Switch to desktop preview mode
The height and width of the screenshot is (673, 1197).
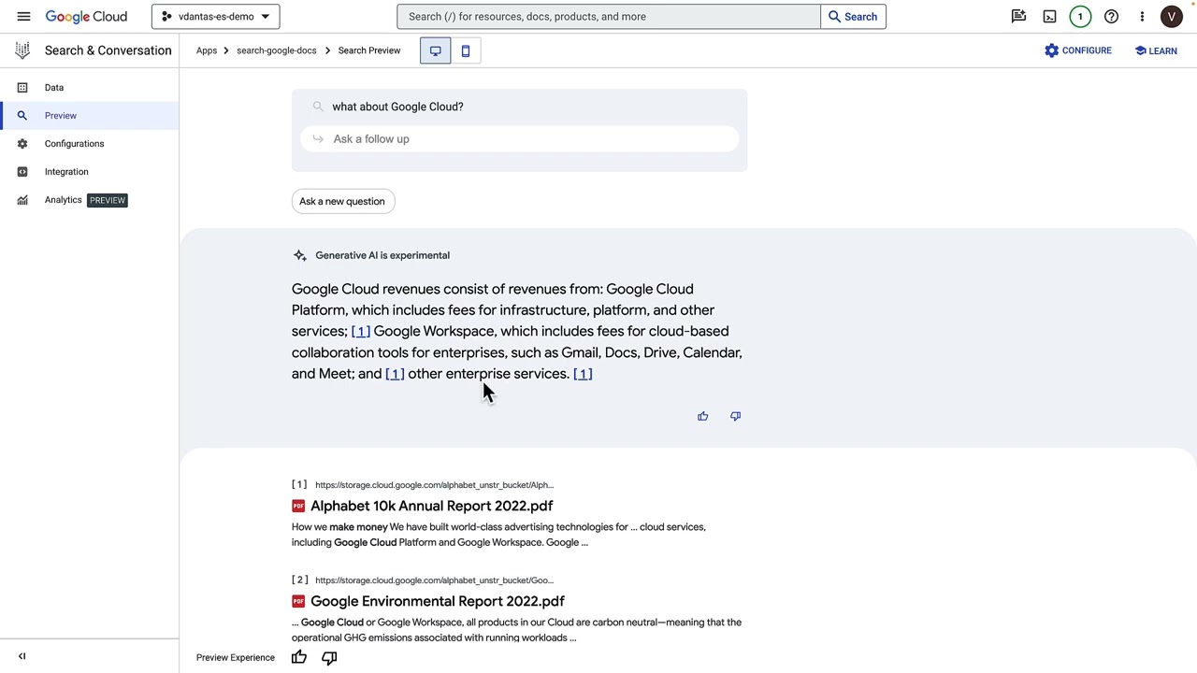(435, 50)
